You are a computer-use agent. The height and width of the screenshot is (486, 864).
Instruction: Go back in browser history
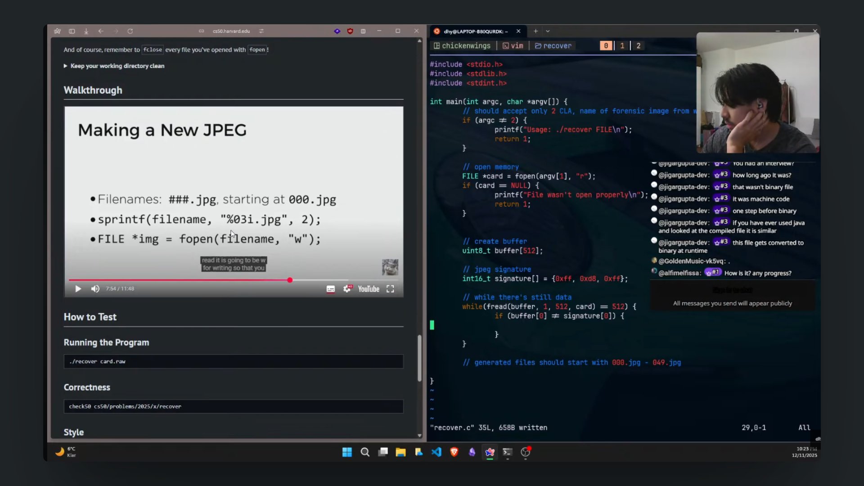pyautogui.click(x=101, y=31)
